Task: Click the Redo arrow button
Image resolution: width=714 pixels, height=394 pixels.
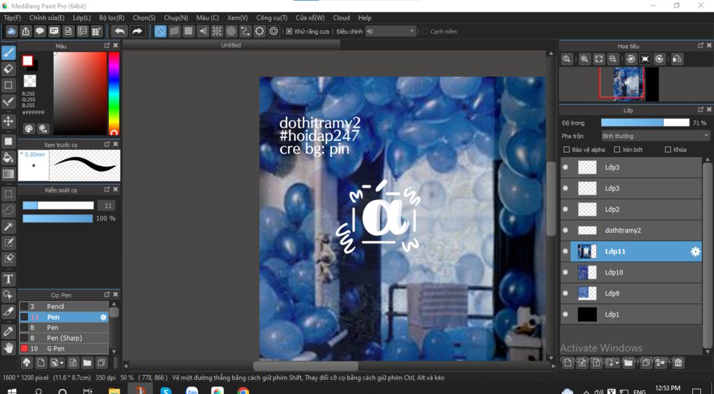Action: coord(137,31)
